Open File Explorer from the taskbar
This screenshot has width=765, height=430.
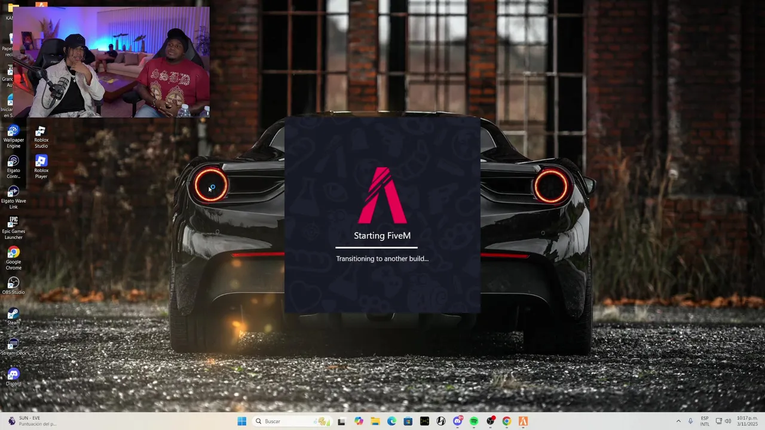tap(375, 421)
